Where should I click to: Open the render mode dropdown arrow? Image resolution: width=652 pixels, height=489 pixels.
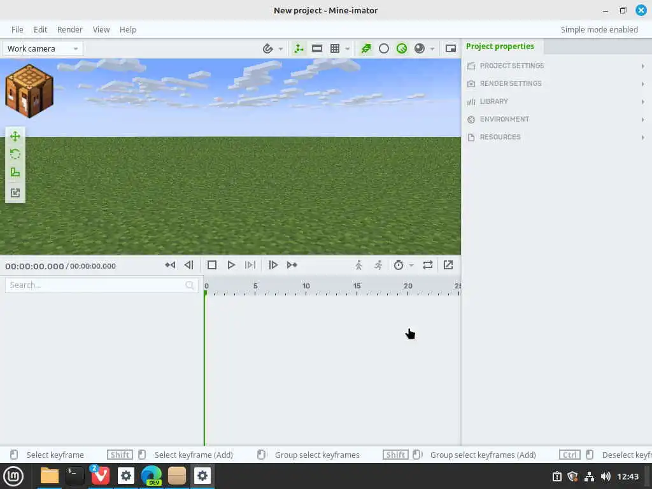click(432, 48)
